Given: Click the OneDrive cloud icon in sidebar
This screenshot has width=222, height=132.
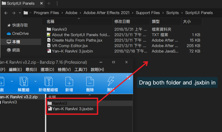Looking at the screenshot, I should pos(9,34).
